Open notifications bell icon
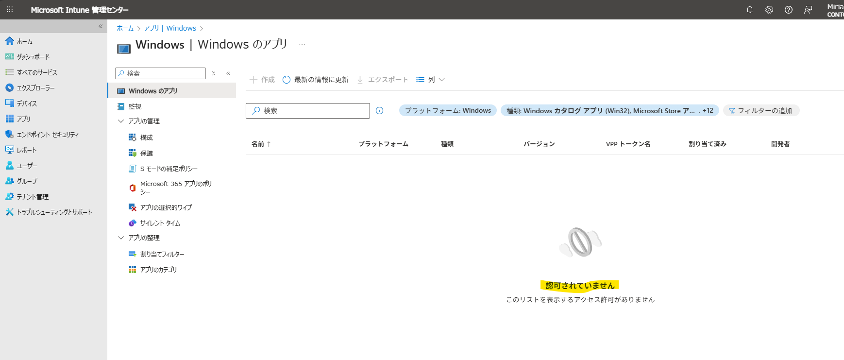This screenshot has height=360, width=844. [x=750, y=10]
